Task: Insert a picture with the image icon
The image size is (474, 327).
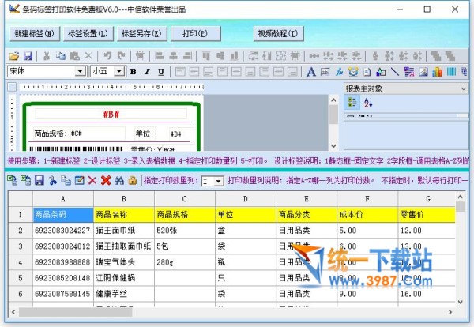Action: [x=423, y=72]
